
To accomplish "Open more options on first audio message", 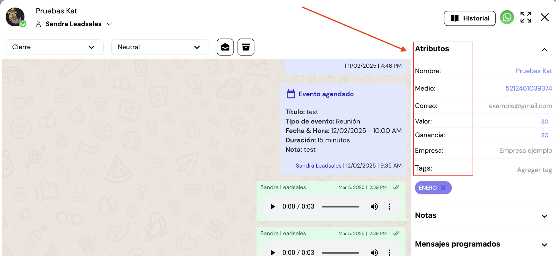I will point(389,207).
